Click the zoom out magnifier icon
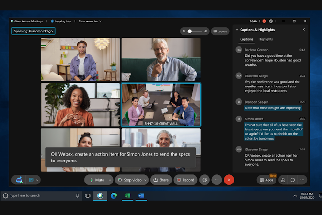 point(184,32)
